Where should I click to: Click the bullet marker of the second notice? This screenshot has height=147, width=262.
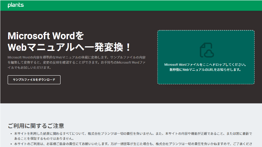pos(10,144)
